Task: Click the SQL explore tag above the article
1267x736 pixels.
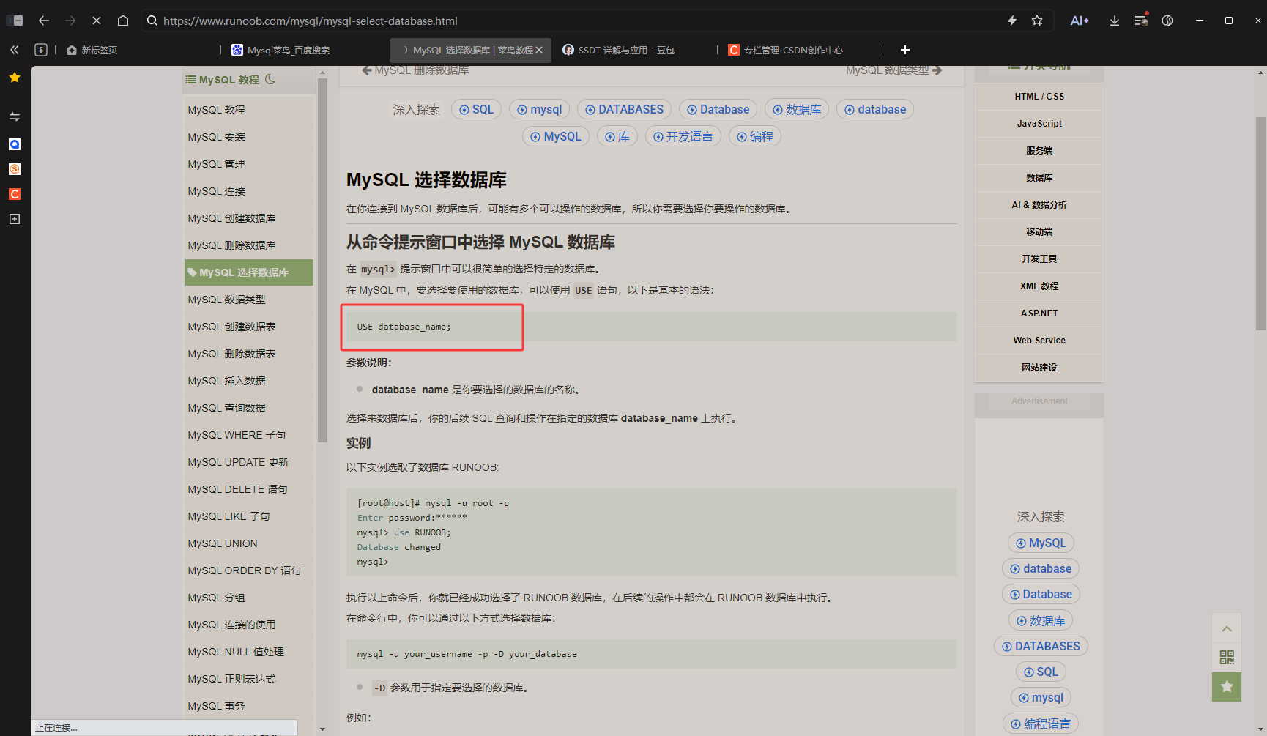Action: [476, 109]
